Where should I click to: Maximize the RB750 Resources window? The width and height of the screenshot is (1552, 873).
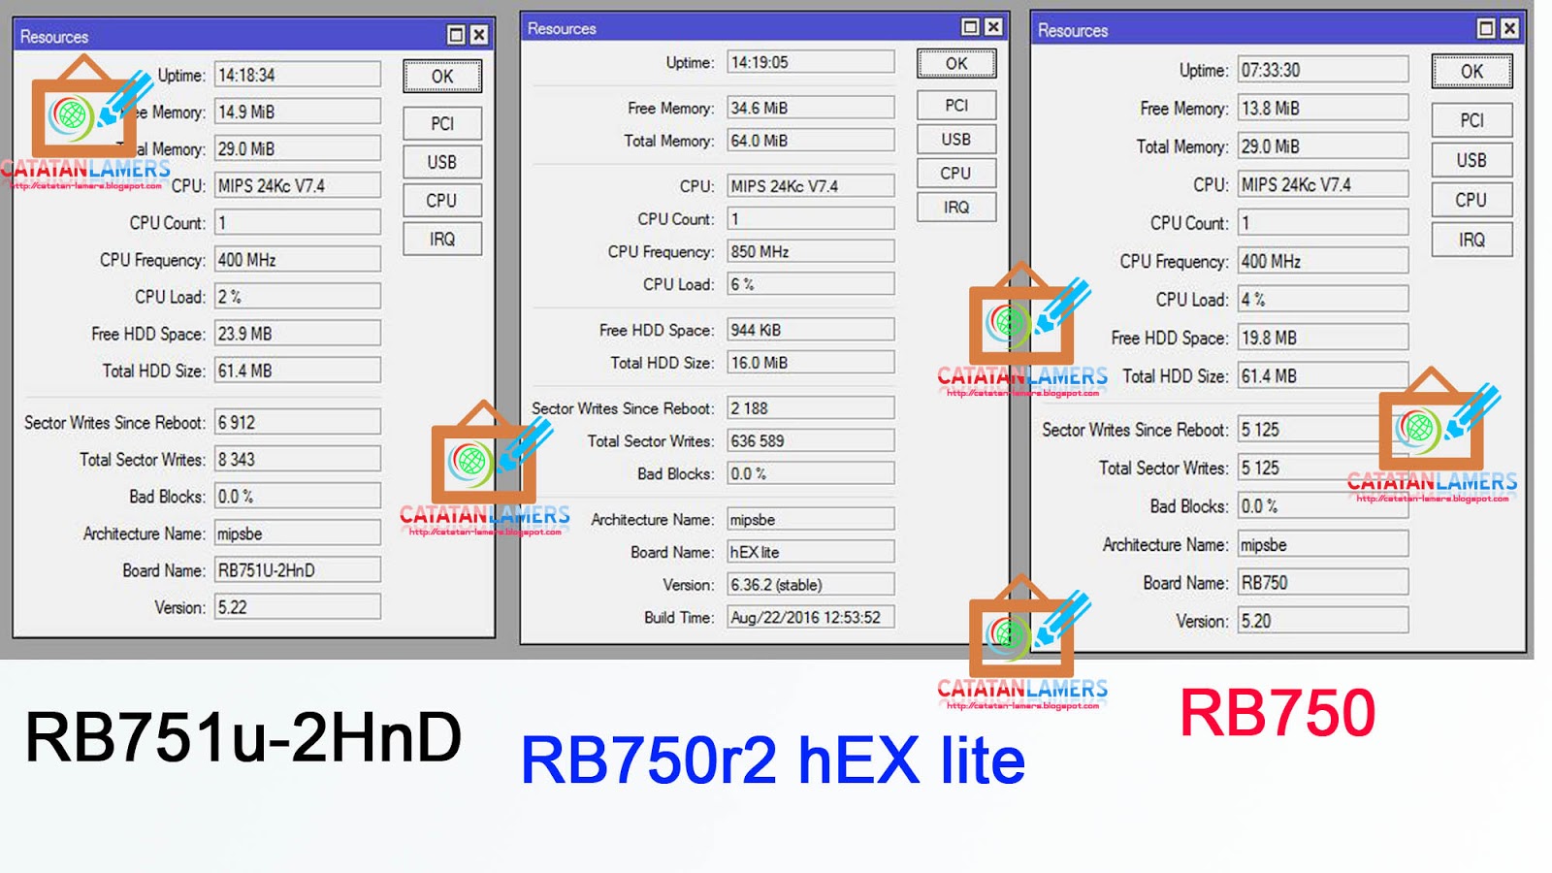tap(1486, 29)
